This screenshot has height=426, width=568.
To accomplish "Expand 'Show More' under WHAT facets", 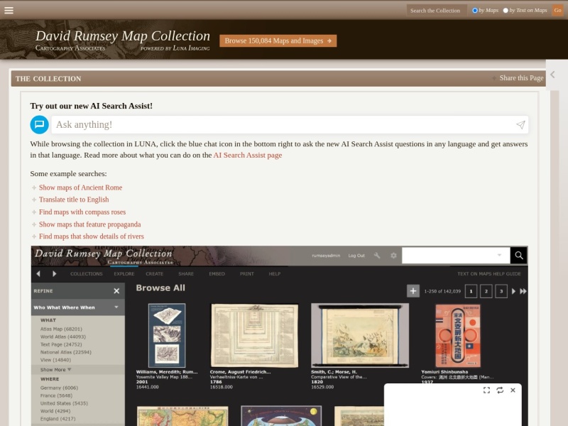I will coord(56,369).
